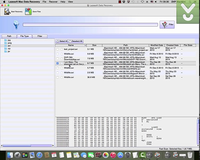Click the left panel horizontal scrollbar thumb
The width and height of the screenshot is (200, 160).
pos(17,146)
